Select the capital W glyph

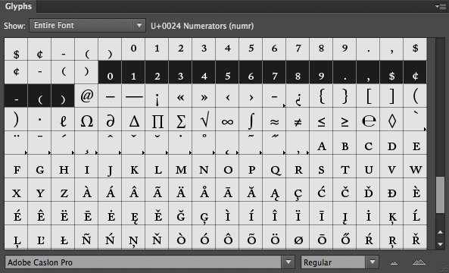click(415, 166)
